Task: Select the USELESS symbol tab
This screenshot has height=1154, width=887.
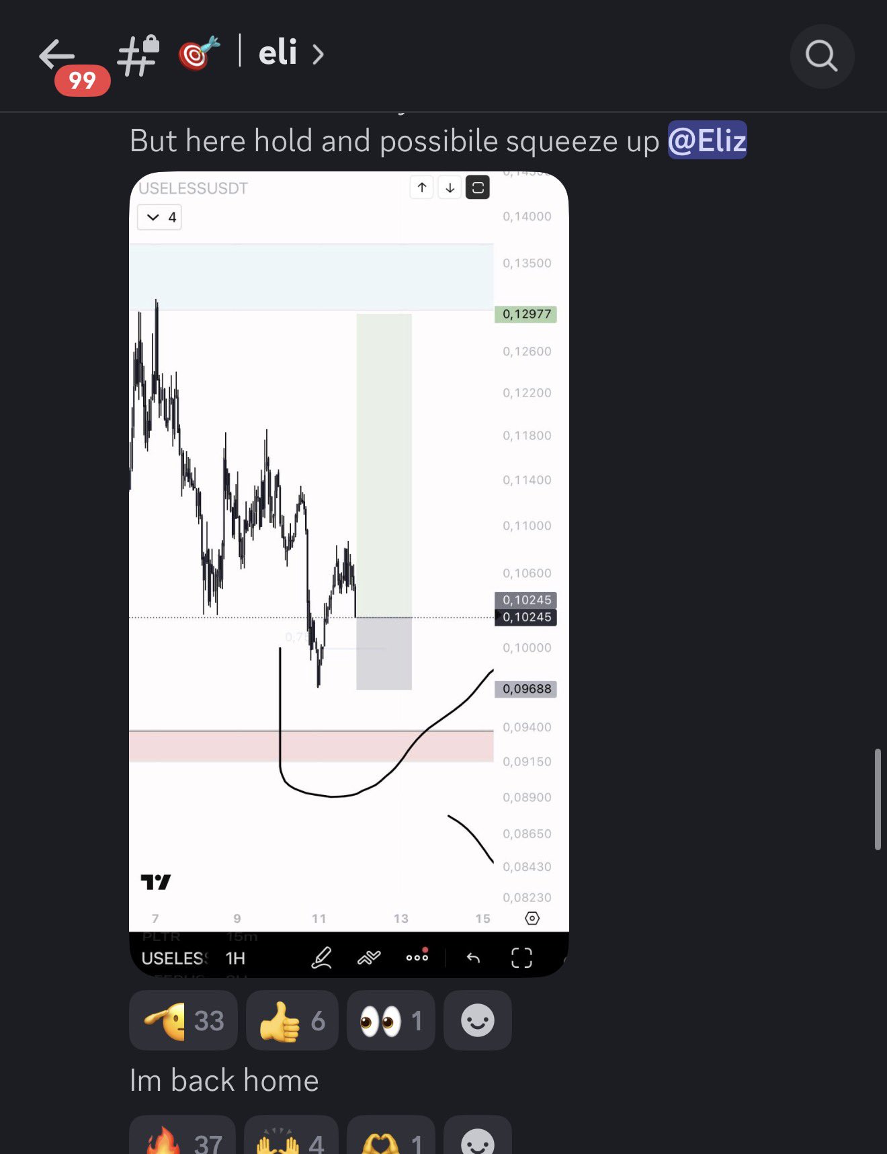Action: pyautogui.click(x=174, y=958)
